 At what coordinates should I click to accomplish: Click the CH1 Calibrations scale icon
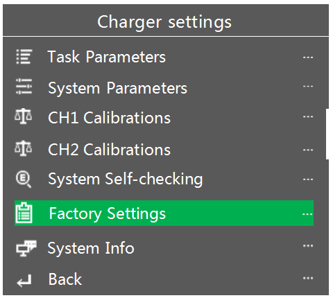pos(24,116)
